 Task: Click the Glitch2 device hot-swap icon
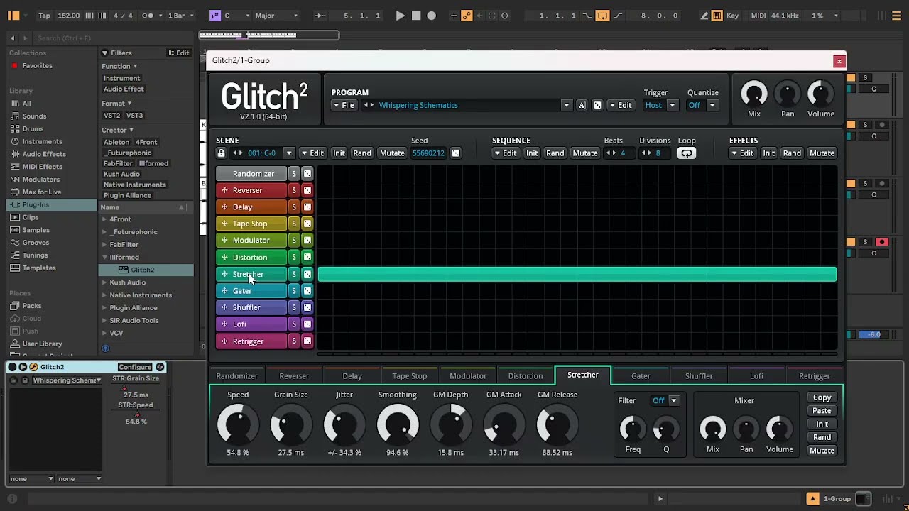coord(160,367)
